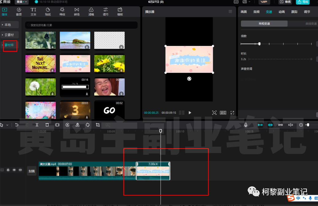Enter fullscreen preview in player
This screenshot has height=206, width=318.
click(232, 113)
